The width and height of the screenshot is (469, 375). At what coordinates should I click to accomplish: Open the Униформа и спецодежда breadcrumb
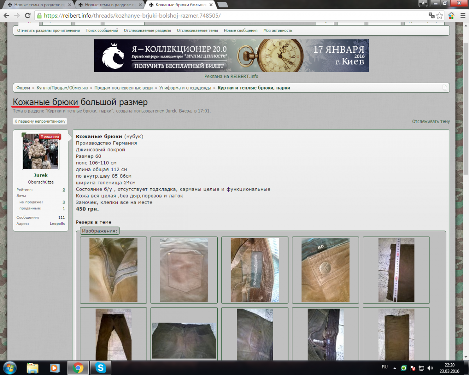pyautogui.click(x=185, y=88)
